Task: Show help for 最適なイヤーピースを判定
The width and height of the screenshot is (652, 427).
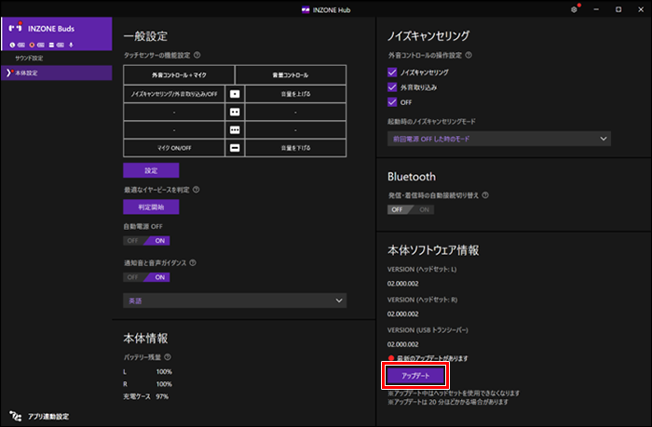Action: click(x=197, y=190)
